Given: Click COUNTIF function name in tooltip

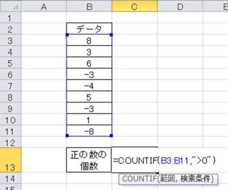Looking at the screenshot, I should tap(139, 179).
